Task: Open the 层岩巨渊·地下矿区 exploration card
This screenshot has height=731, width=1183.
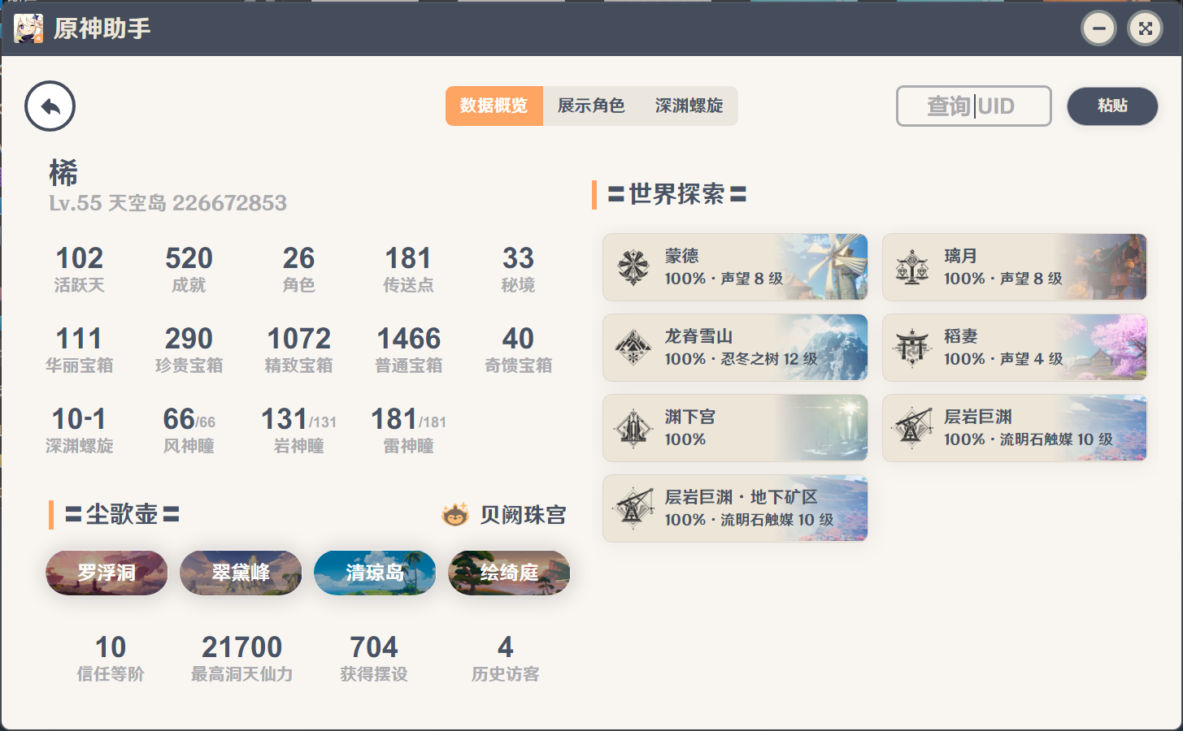Action: [735, 508]
